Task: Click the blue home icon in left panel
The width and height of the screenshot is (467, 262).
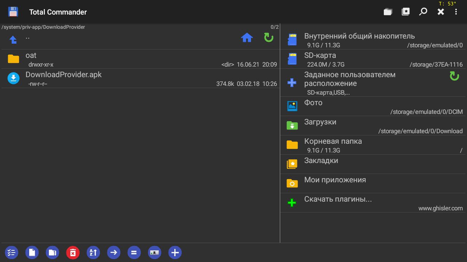Action: tap(247, 37)
